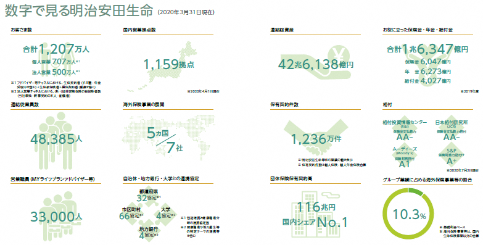Click the 国内シェアNo.1 text
The image size is (483, 245).
(x=315, y=222)
